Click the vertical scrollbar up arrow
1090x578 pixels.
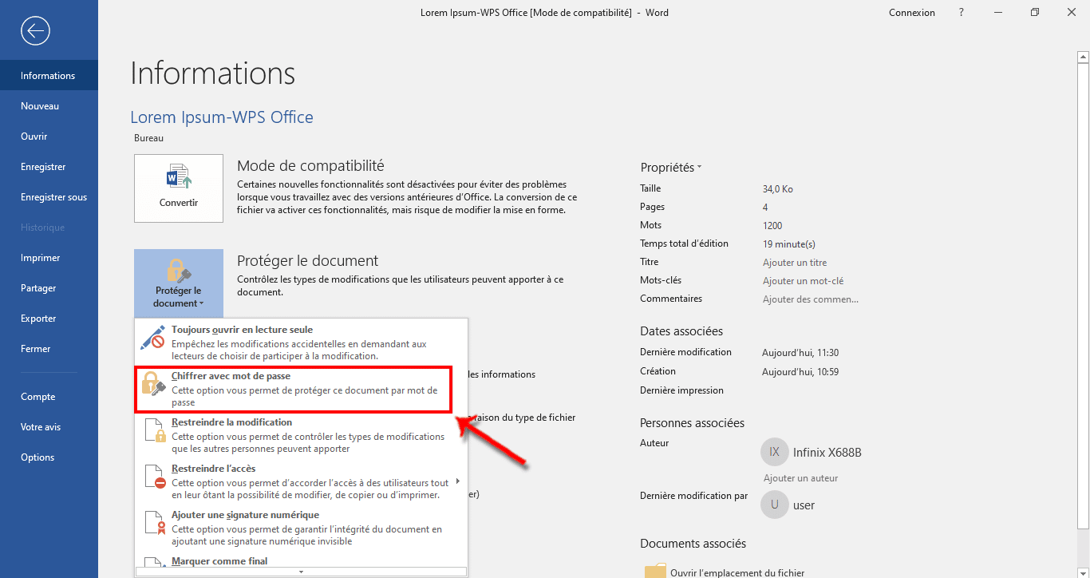coord(1083,57)
